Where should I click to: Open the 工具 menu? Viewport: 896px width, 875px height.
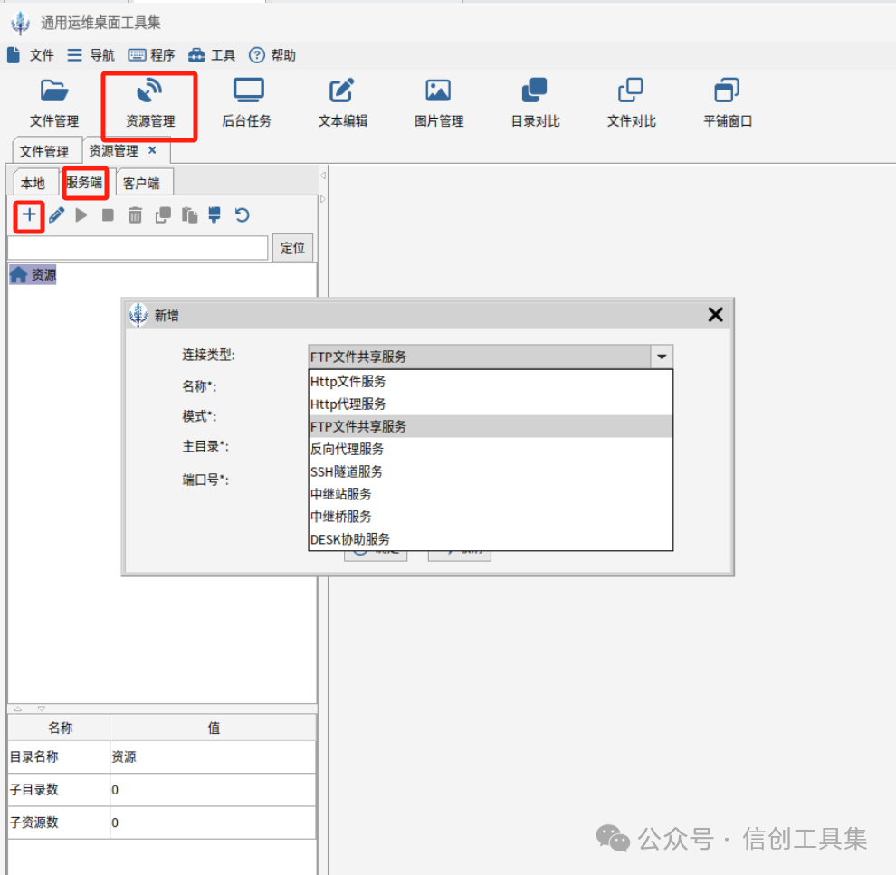click(212, 55)
